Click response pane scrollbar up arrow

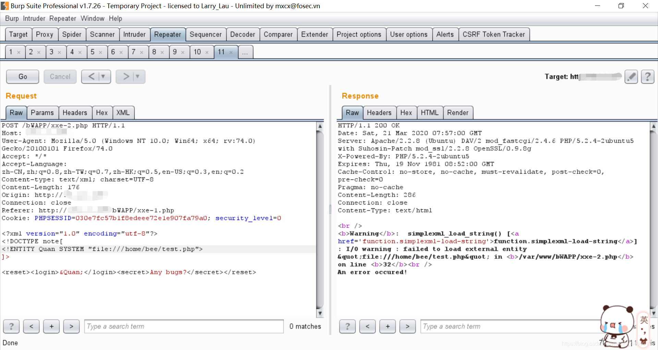coord(654,126)
